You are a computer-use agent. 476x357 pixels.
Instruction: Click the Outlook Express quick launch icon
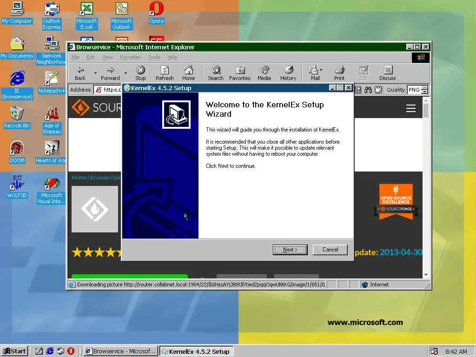(x=60, y=351)
